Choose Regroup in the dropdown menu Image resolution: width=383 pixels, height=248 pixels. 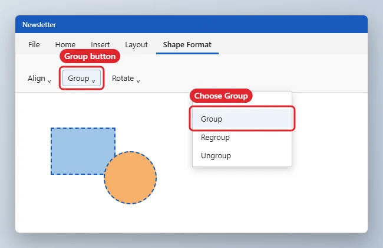coord(242,138)
